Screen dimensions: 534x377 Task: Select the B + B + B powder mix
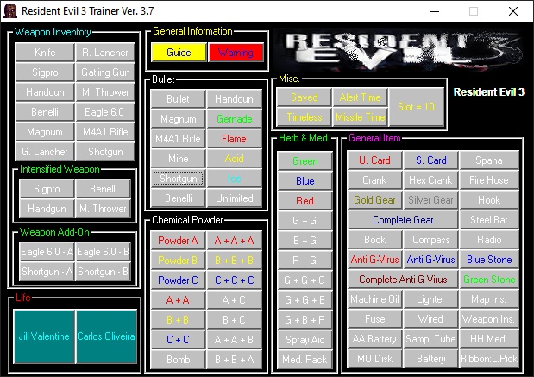[235, 261]
